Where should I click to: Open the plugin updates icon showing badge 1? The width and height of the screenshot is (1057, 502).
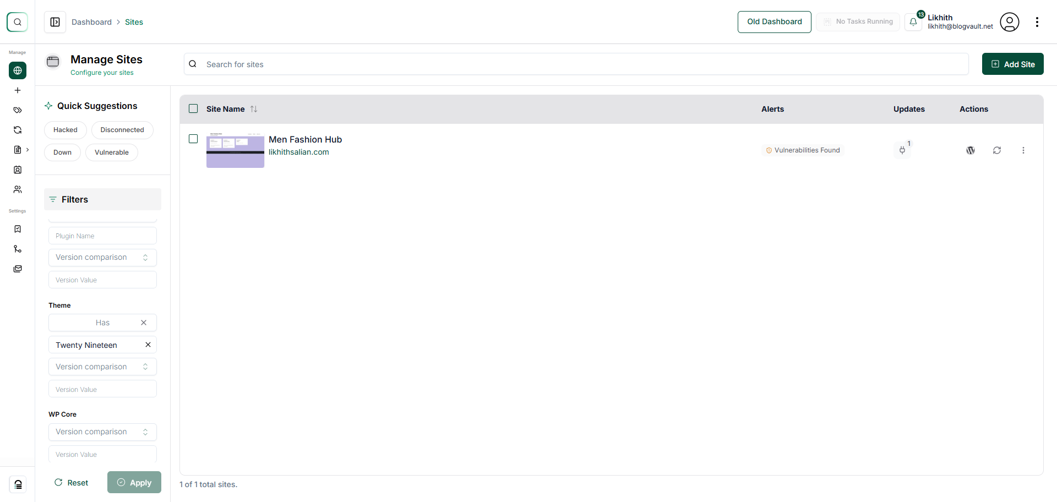pos(903,150)
